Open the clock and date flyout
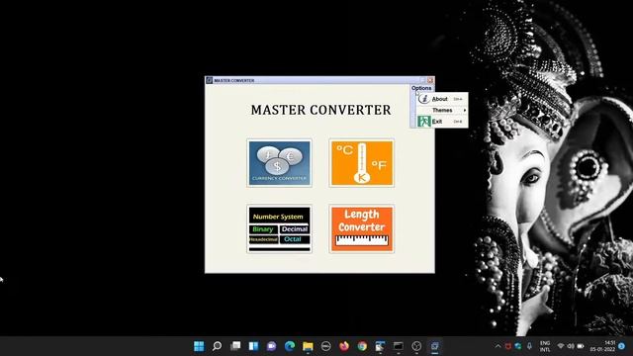 [602, 346]
